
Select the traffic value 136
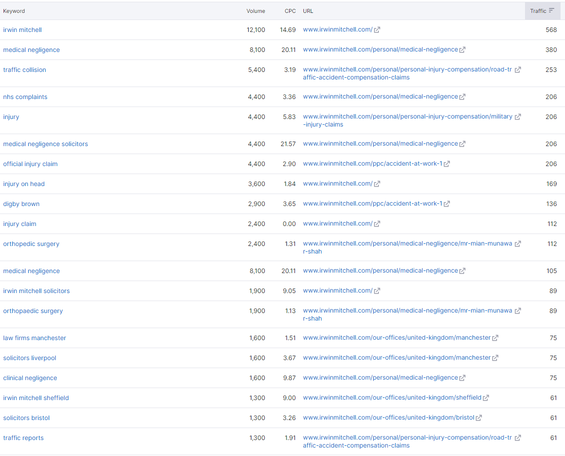(552, 204)
